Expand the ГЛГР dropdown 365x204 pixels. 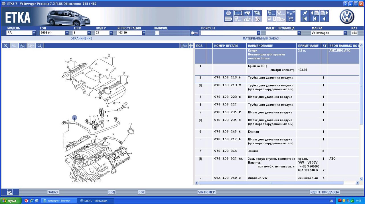click(89, 33)
